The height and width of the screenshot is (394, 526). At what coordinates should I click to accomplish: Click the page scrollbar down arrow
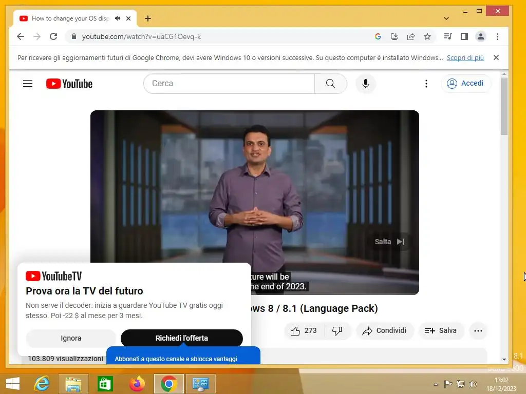click(x=504, y=360)
